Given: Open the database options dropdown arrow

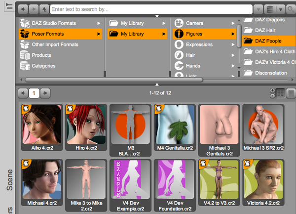Looking at the screenshot, I should point(281,9).
